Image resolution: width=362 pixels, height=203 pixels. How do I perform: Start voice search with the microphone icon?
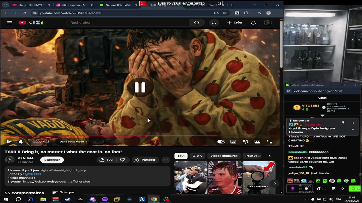(x=214, y=23)
